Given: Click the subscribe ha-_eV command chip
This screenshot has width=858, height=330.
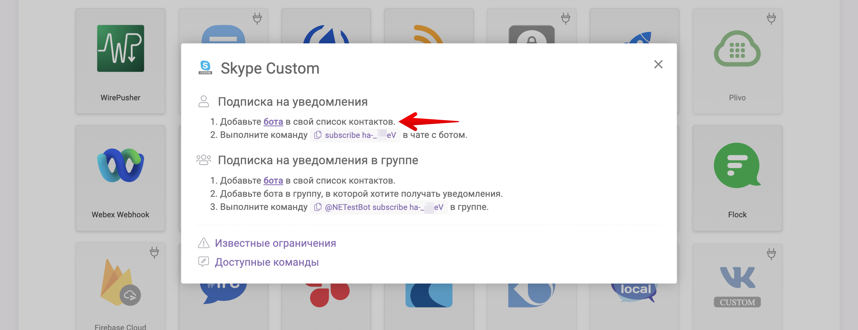Looking at the screenshot, I should pyautogui.click(x=355, y=135).
